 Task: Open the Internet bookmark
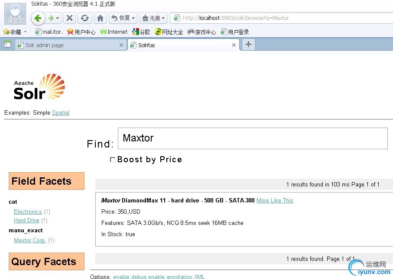[114, 32]
